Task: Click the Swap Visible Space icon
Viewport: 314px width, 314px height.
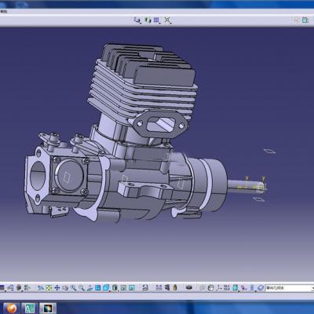Action: point(132,288)
